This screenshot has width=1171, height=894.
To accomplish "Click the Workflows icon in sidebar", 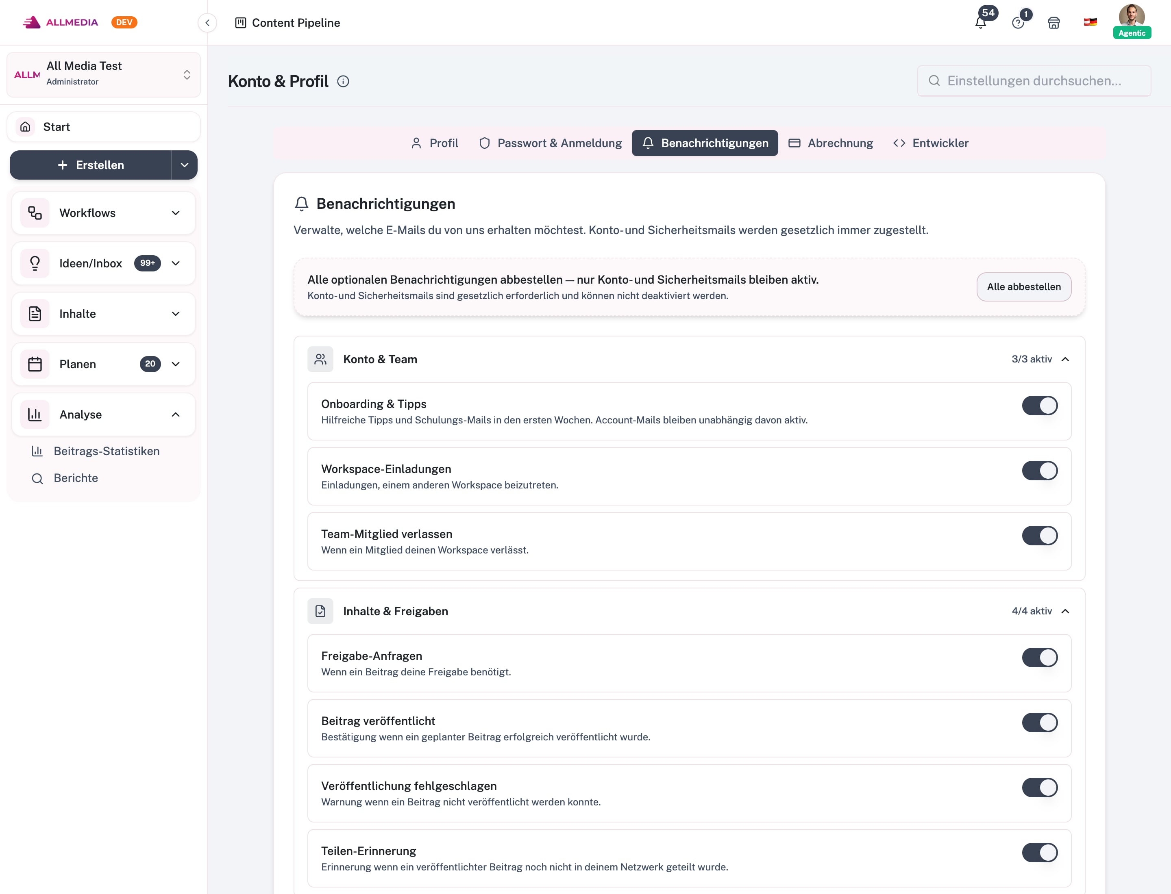I will pos(35,213).
